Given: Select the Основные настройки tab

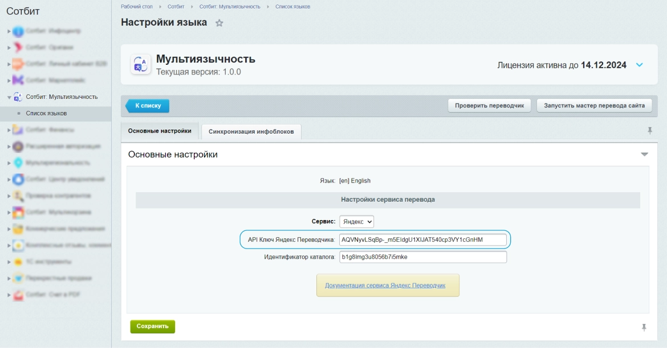Looking at the screenshot, I should click(x=160, y=131).
